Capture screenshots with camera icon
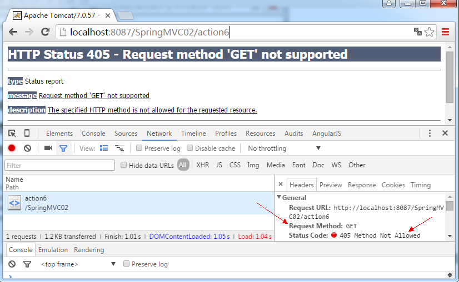Screen dimensions: 459x282 [x=48, y=148]
